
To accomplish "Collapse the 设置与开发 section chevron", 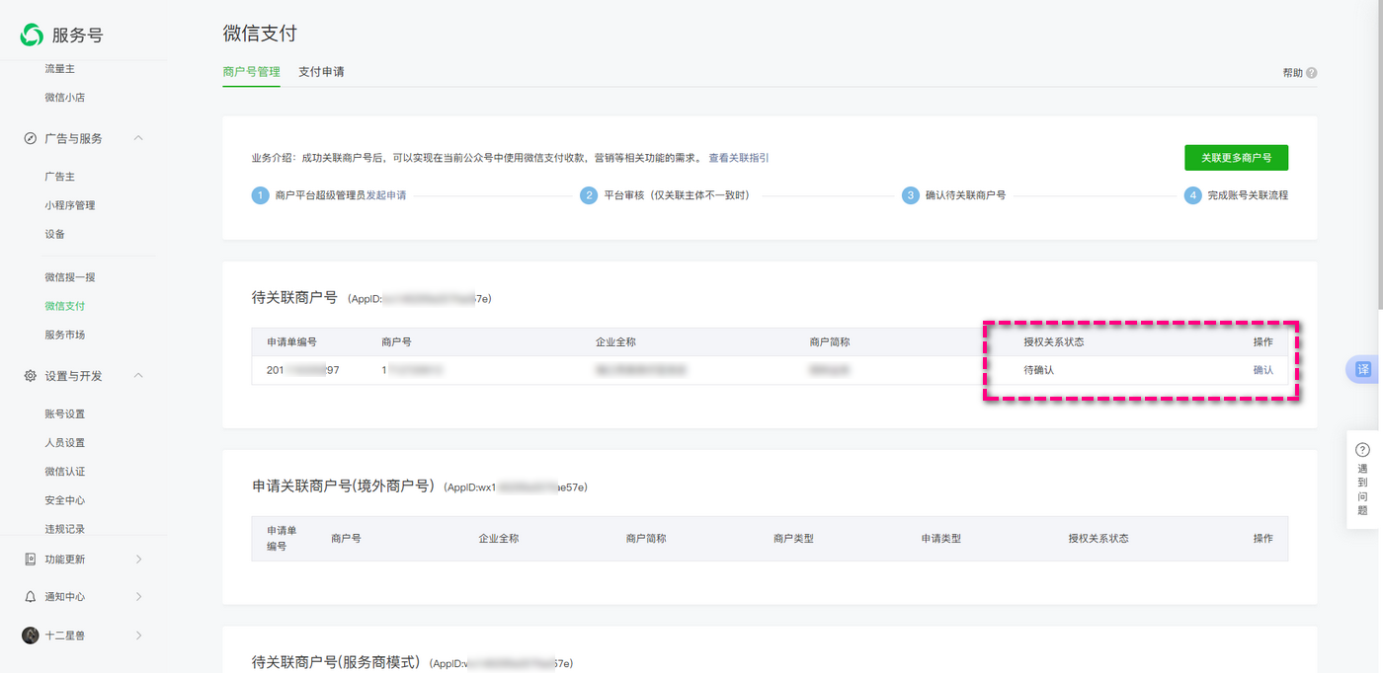I will coord(138,376).
